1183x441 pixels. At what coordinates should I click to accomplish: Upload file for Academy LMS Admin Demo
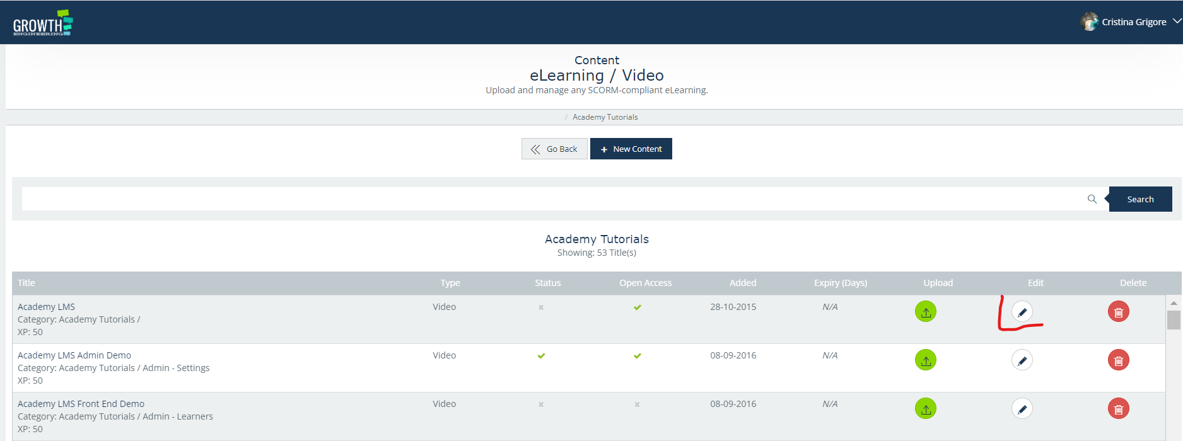pyautogui.click(x=925, y=360)
